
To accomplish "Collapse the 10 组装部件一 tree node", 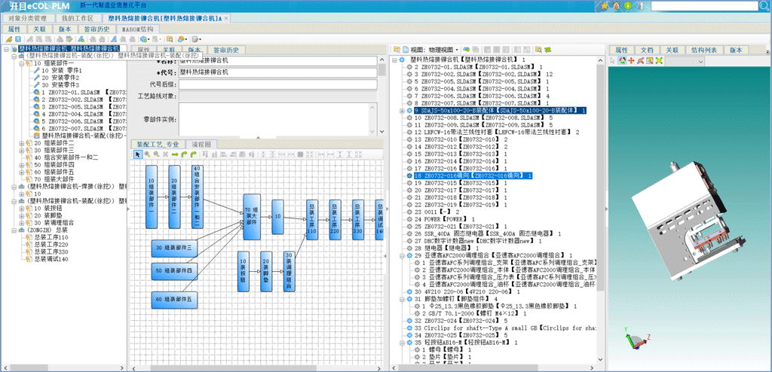I will pyautogui.click(x=22, y=63).
